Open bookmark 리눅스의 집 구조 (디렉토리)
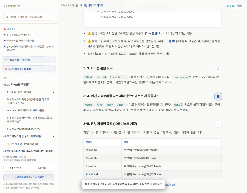The height and width of the screenshot is (193, 247). (x=20, y=41)
